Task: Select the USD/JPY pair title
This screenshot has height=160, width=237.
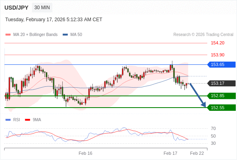Action: 16,8
